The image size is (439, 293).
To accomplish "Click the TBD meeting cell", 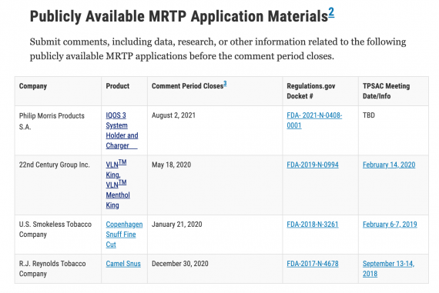I will pos(394,131).
